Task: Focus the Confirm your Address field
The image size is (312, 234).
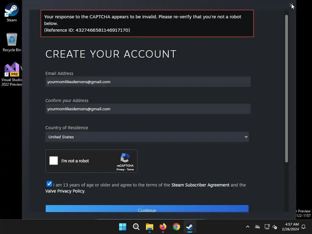Action: 148,109
